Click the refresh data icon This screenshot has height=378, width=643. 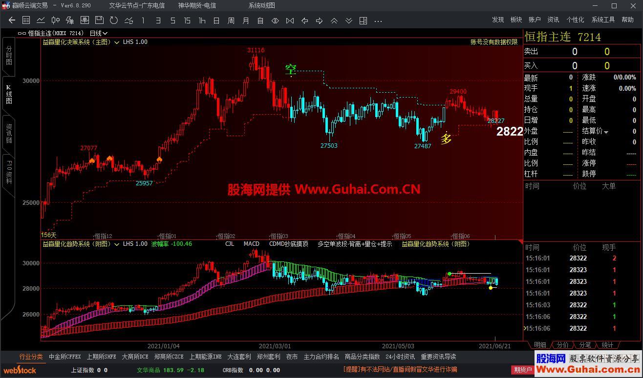(x=113, y=20)
